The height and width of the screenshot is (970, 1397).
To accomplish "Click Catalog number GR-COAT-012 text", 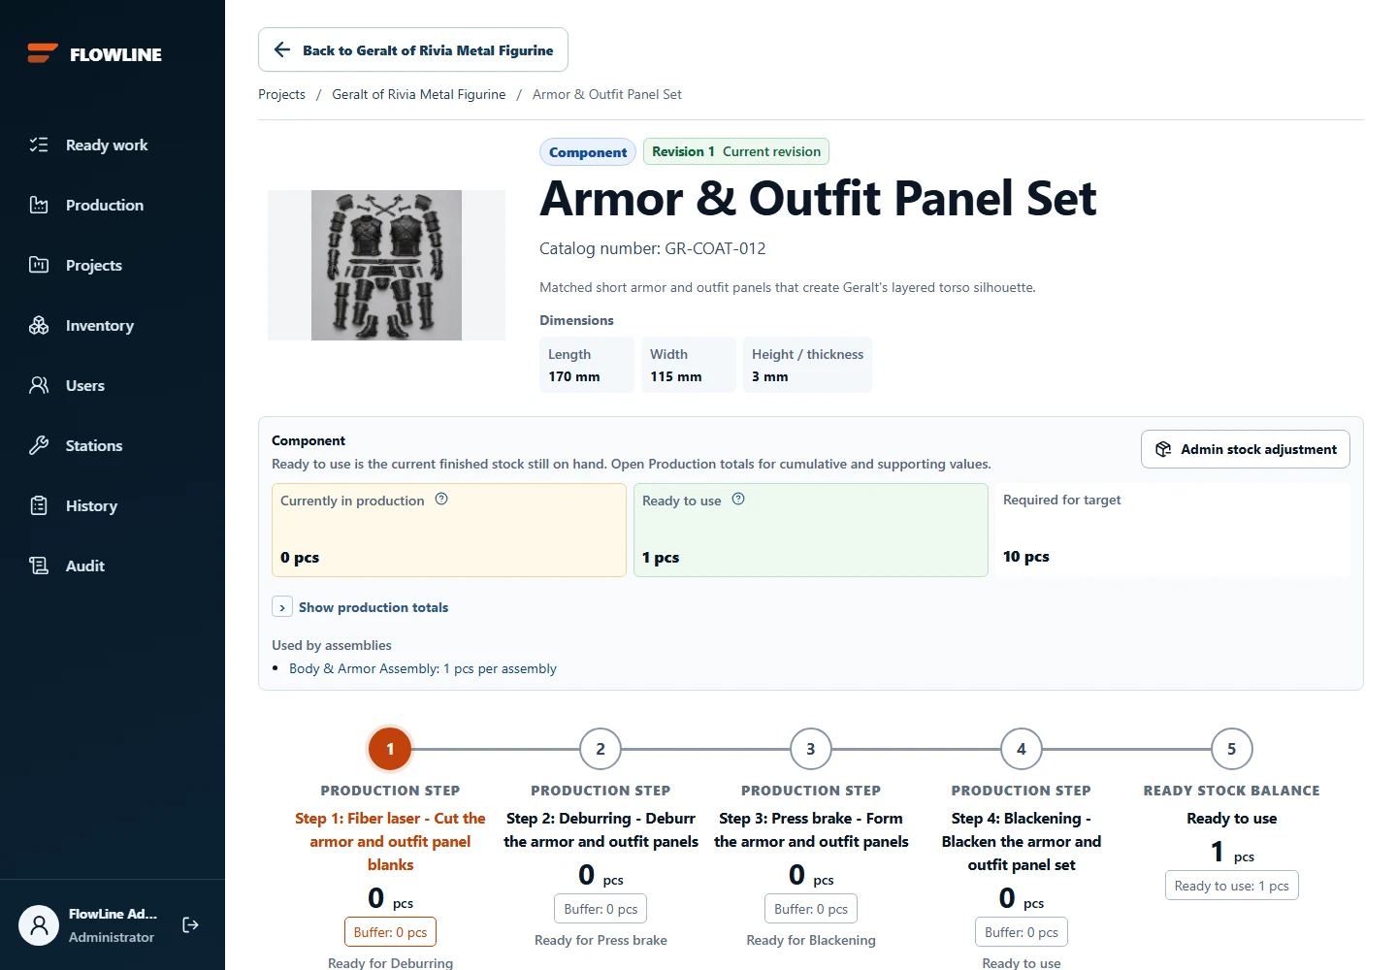I will coord(653,248).
